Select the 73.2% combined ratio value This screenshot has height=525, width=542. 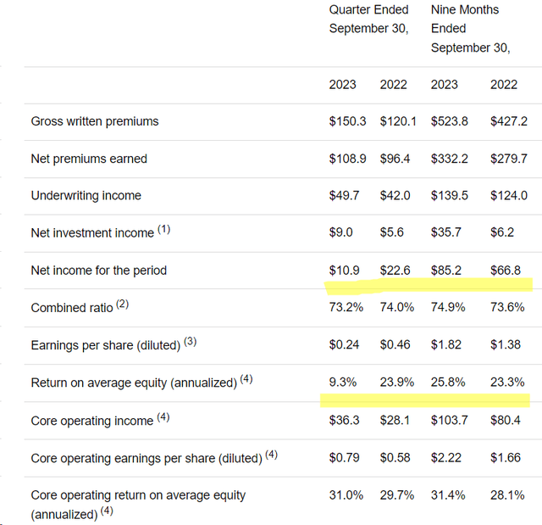[x=346, y=307]
